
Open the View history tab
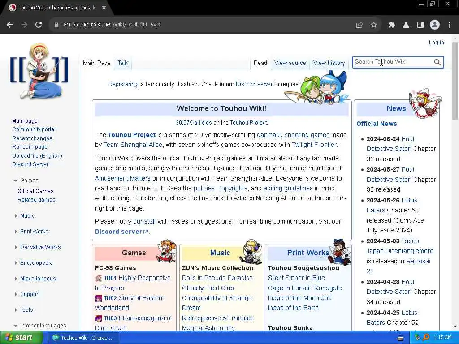[329, 63]
